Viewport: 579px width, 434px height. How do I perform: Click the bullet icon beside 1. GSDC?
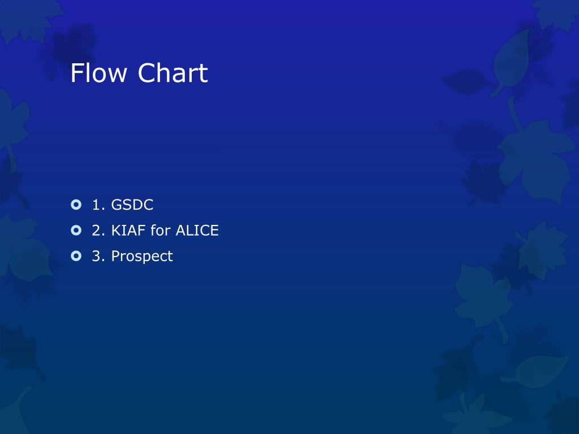[x=76, y=205]
